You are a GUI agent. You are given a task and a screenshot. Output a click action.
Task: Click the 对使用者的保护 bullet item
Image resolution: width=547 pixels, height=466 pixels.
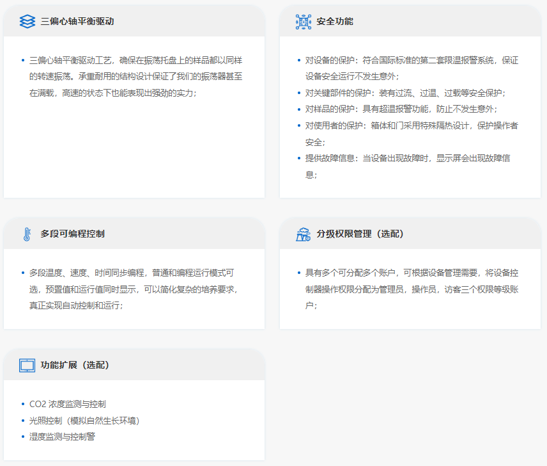click(411, 125)
